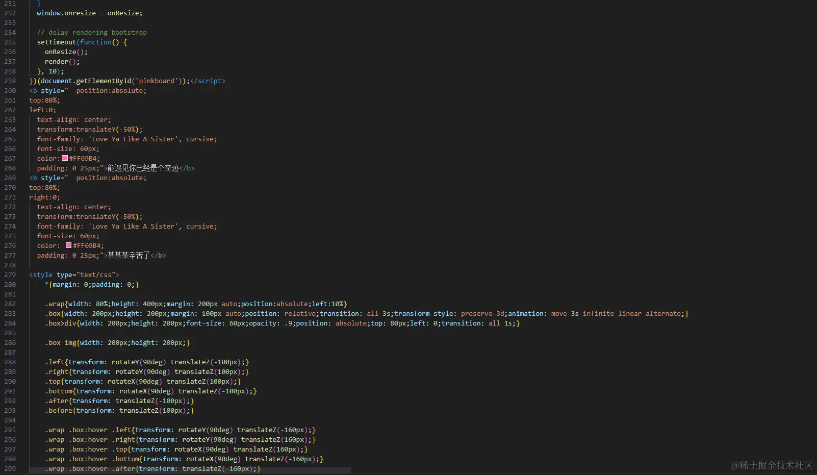817x475 pixels.
Task: Click 'transform:translateY(-50%);' on line 264
Action: pos(90,130)
